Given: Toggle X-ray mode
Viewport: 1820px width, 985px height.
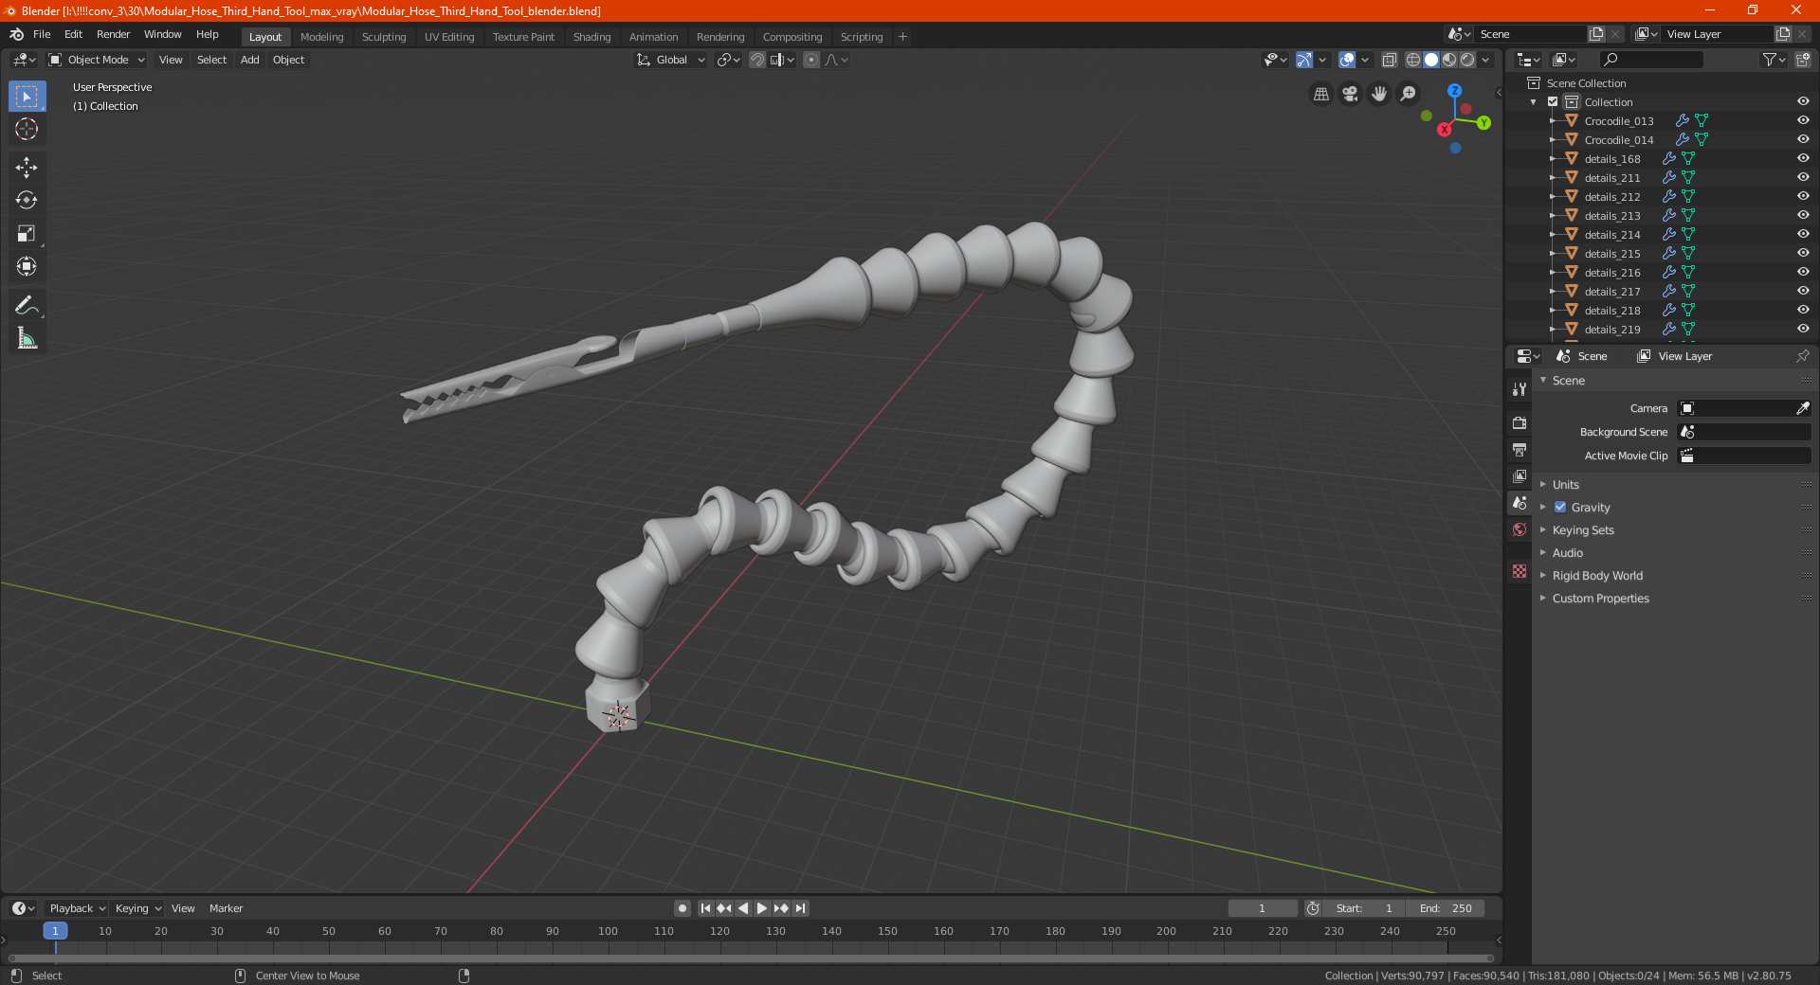Looking at the screenshot, I should click(1390, 60).
